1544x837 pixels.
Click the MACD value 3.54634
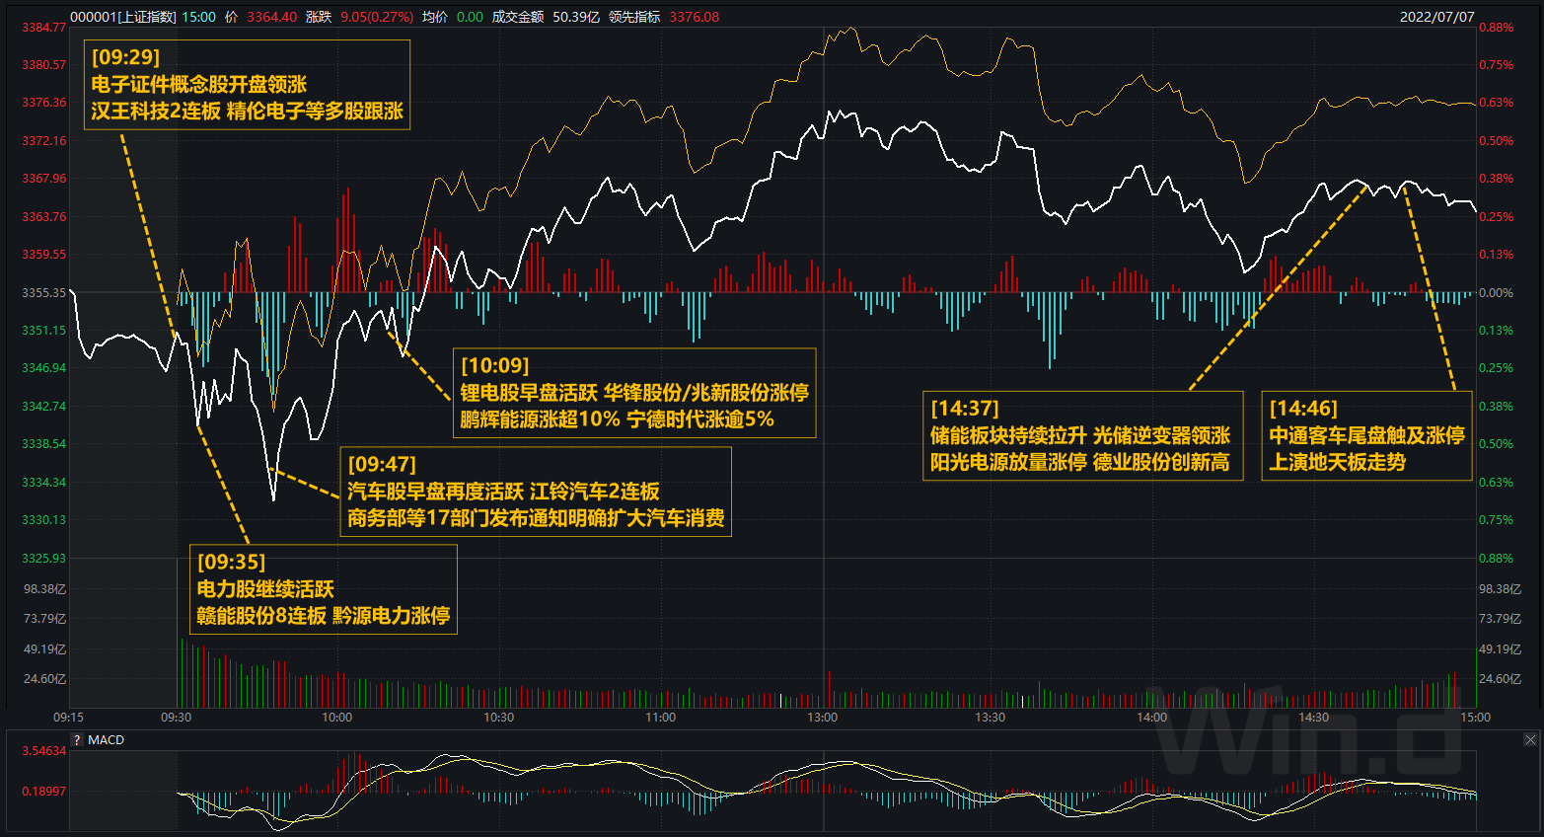click(44, 751)
